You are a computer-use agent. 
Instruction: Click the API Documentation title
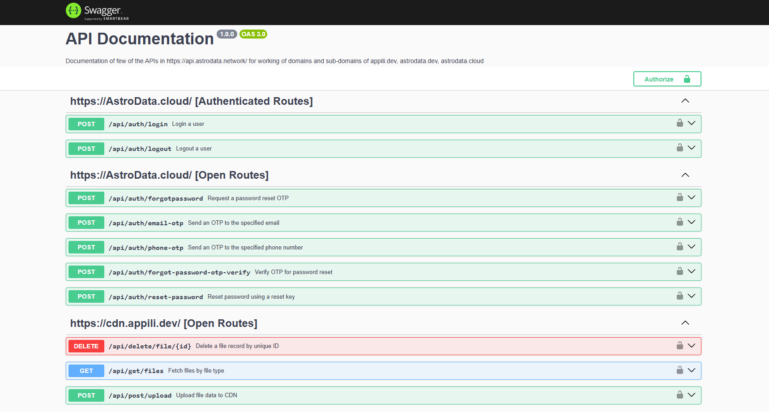(x=140, y=39)
